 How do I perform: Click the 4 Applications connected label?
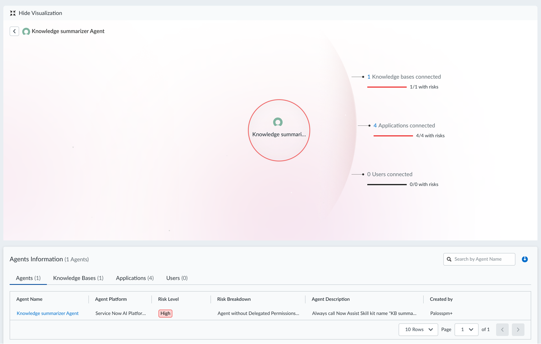click(404, 125)
